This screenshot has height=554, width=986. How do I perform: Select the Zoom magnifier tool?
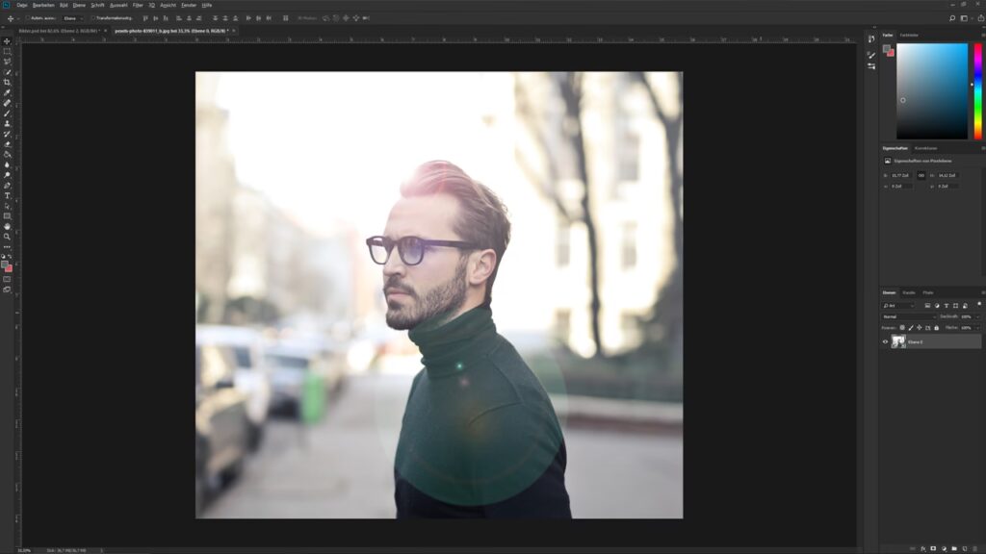coord(7,237)
